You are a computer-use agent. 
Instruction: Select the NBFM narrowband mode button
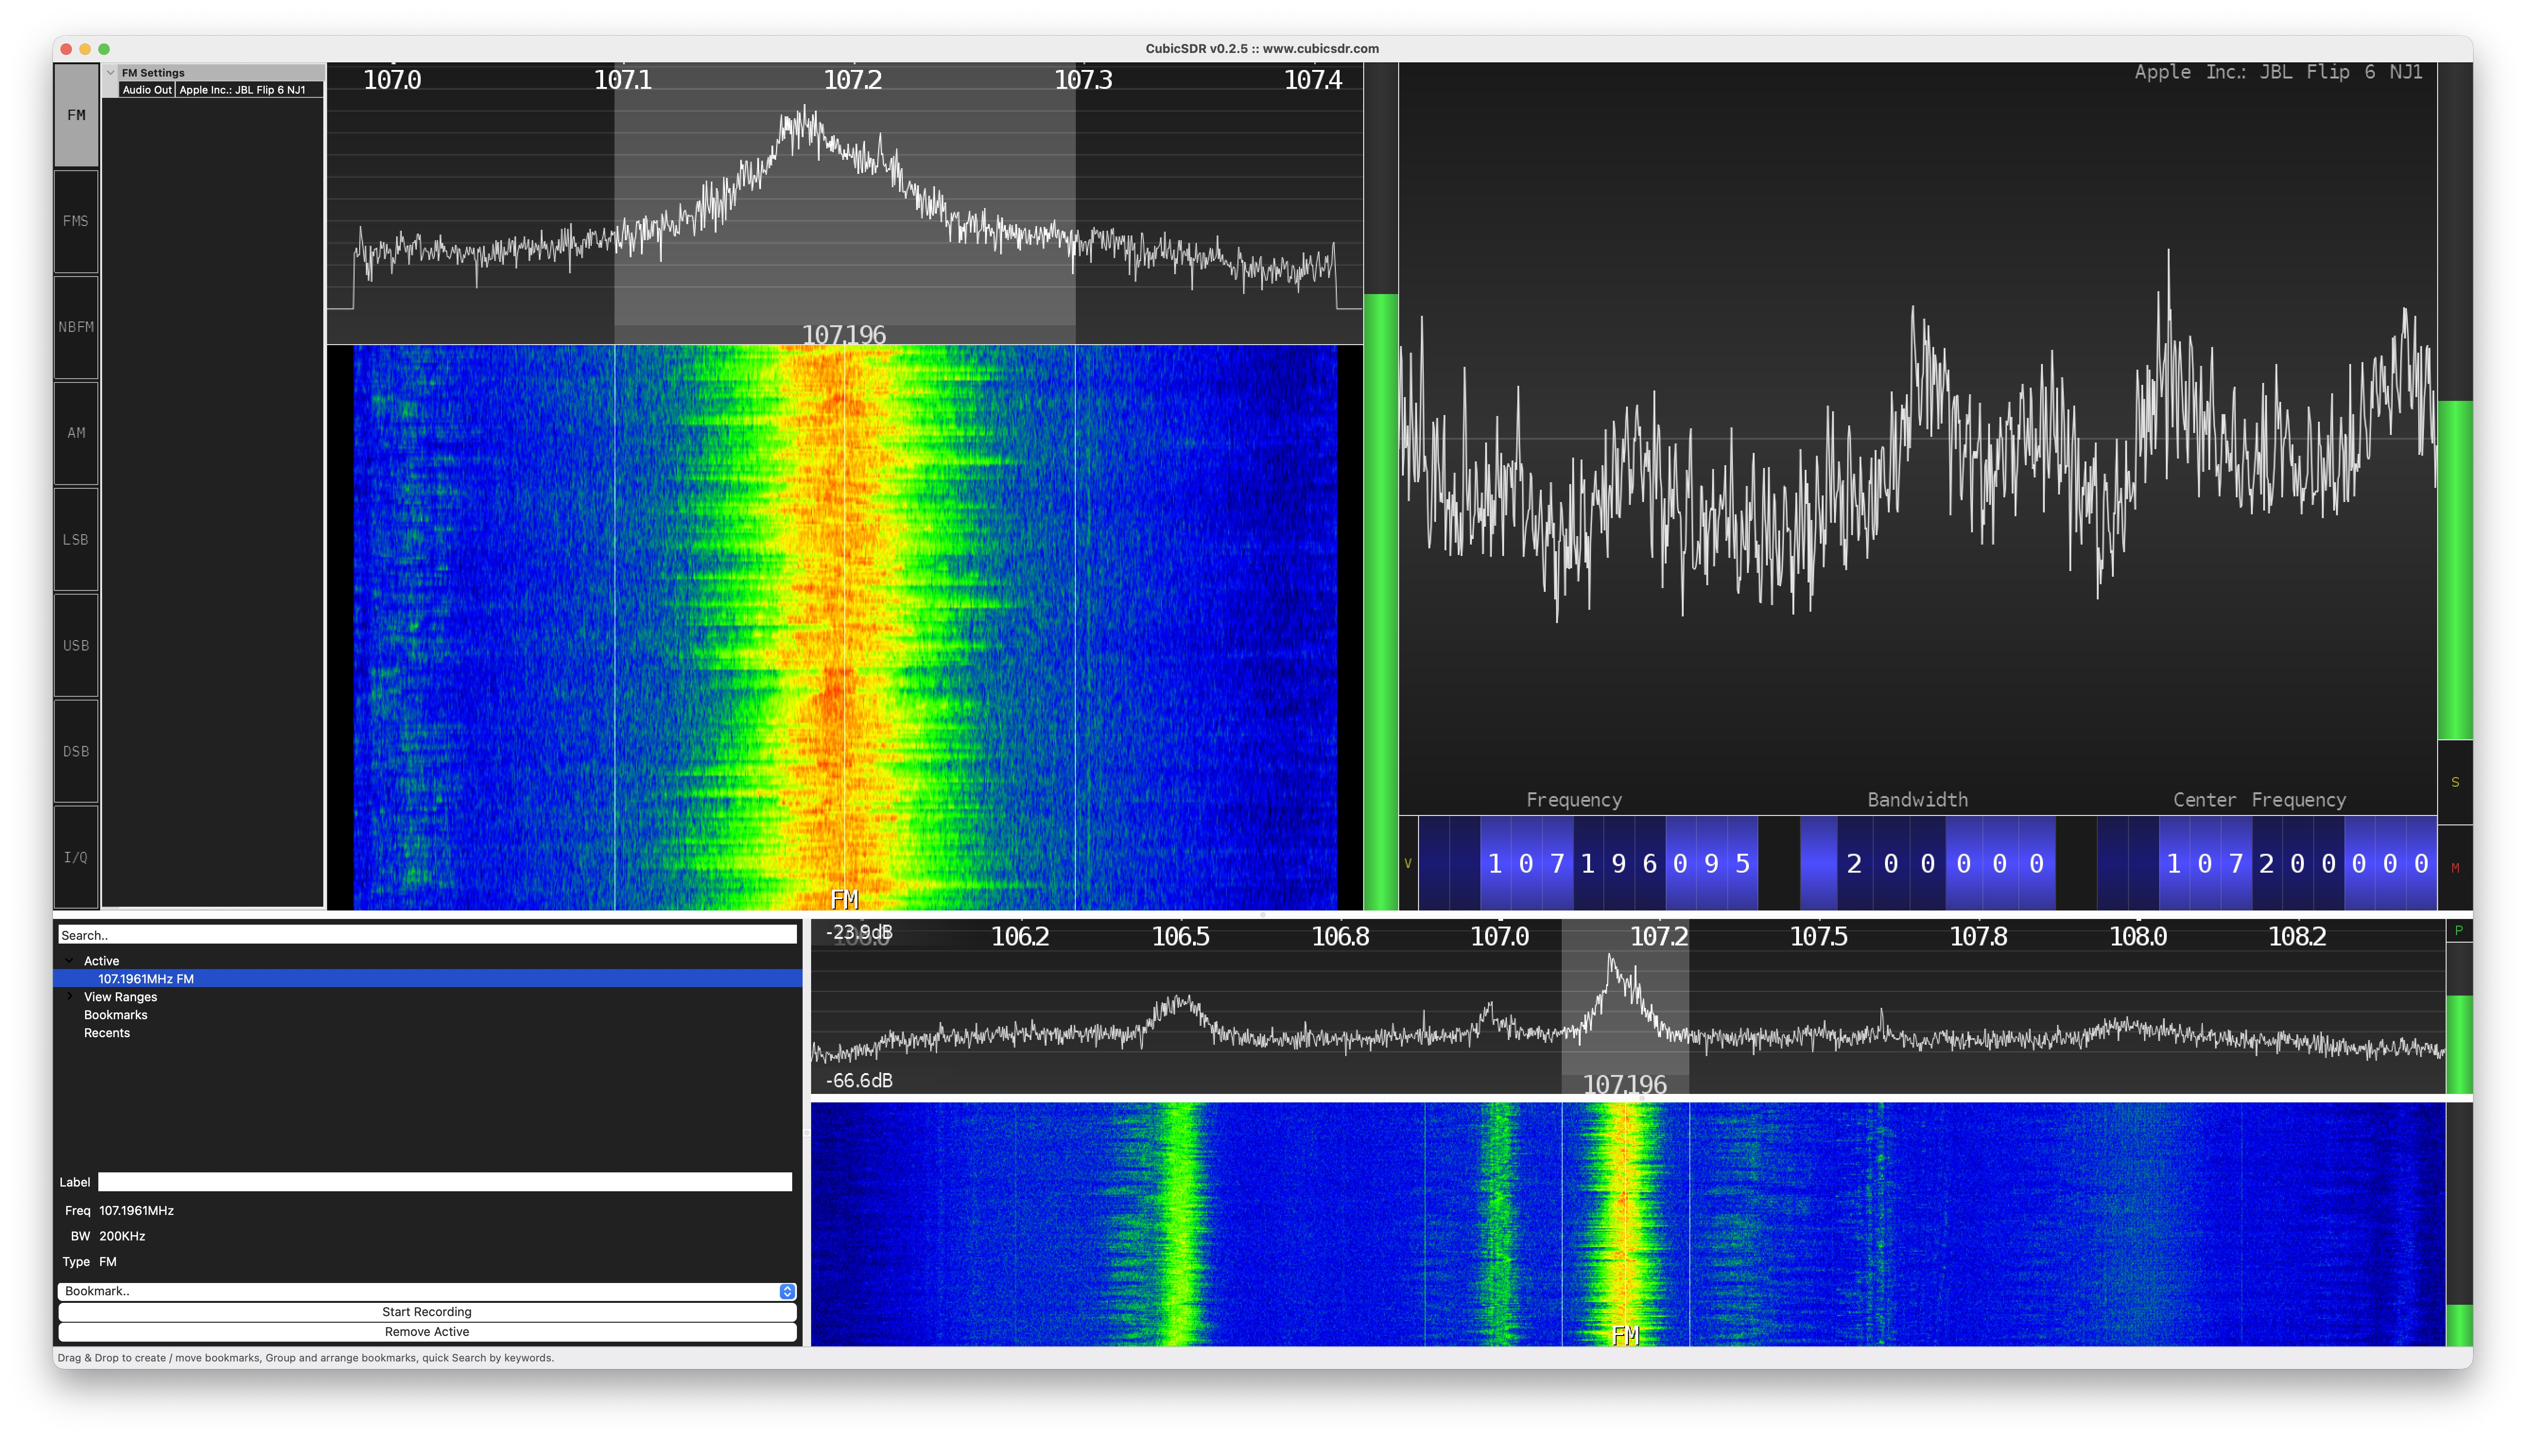tap(76, 326)
